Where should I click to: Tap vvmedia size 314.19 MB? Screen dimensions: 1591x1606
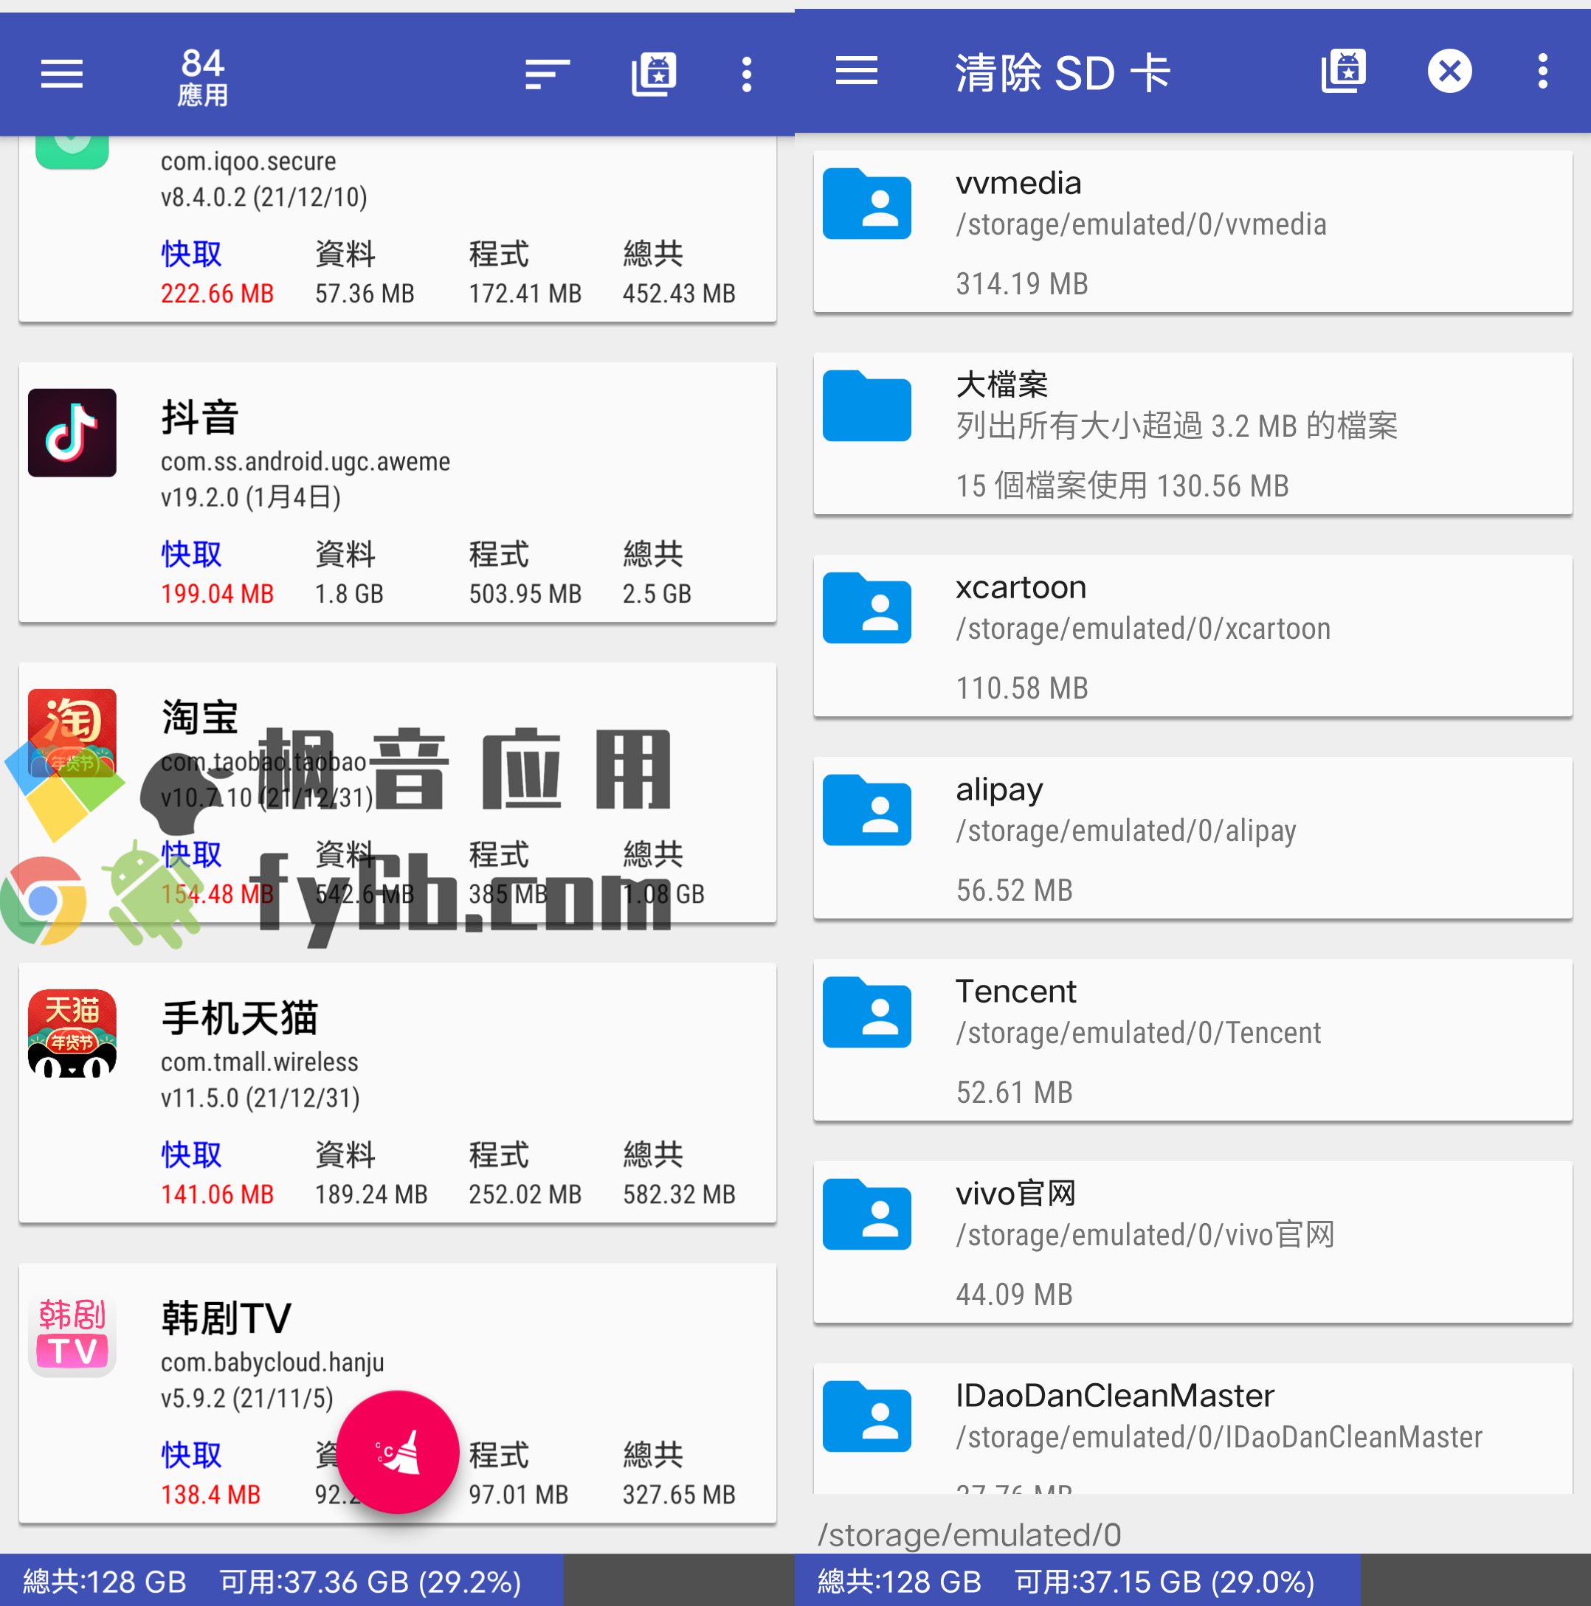(x=1021, y=283)
